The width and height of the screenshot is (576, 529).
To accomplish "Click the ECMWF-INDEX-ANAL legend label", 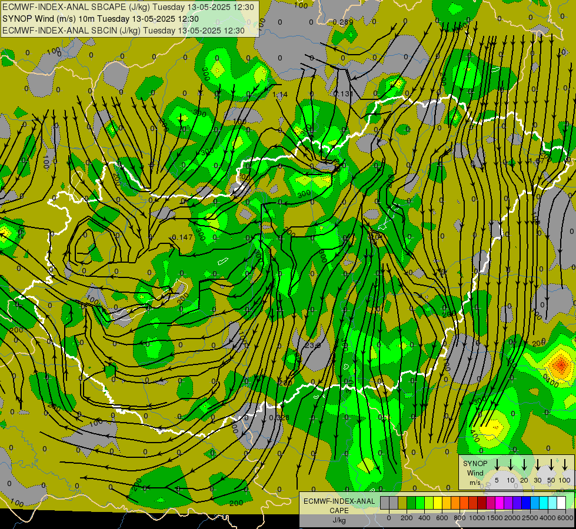I will 339,501.
